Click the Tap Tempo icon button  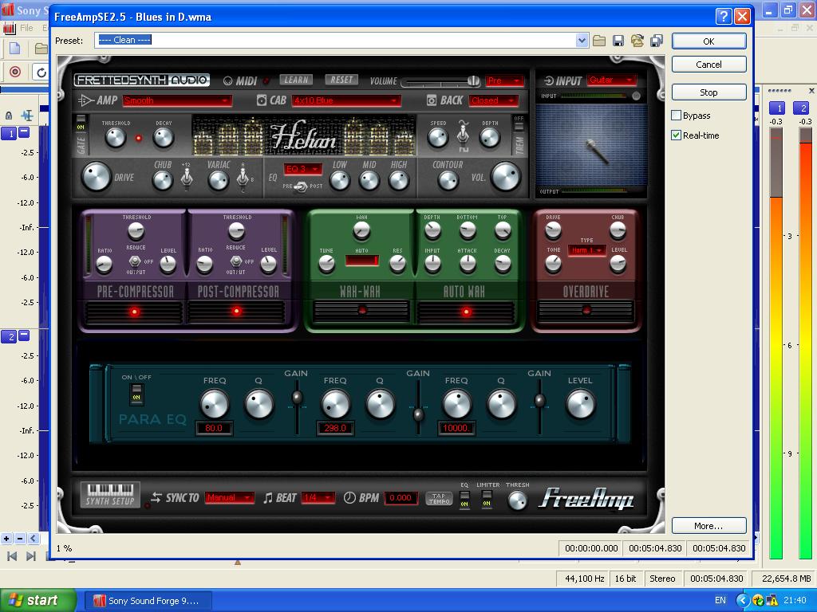tap(439, 498)
